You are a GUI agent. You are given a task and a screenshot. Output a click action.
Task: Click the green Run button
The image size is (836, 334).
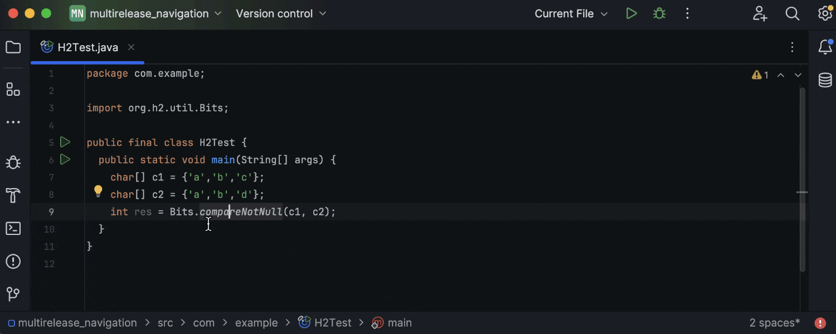coord(631,13)
